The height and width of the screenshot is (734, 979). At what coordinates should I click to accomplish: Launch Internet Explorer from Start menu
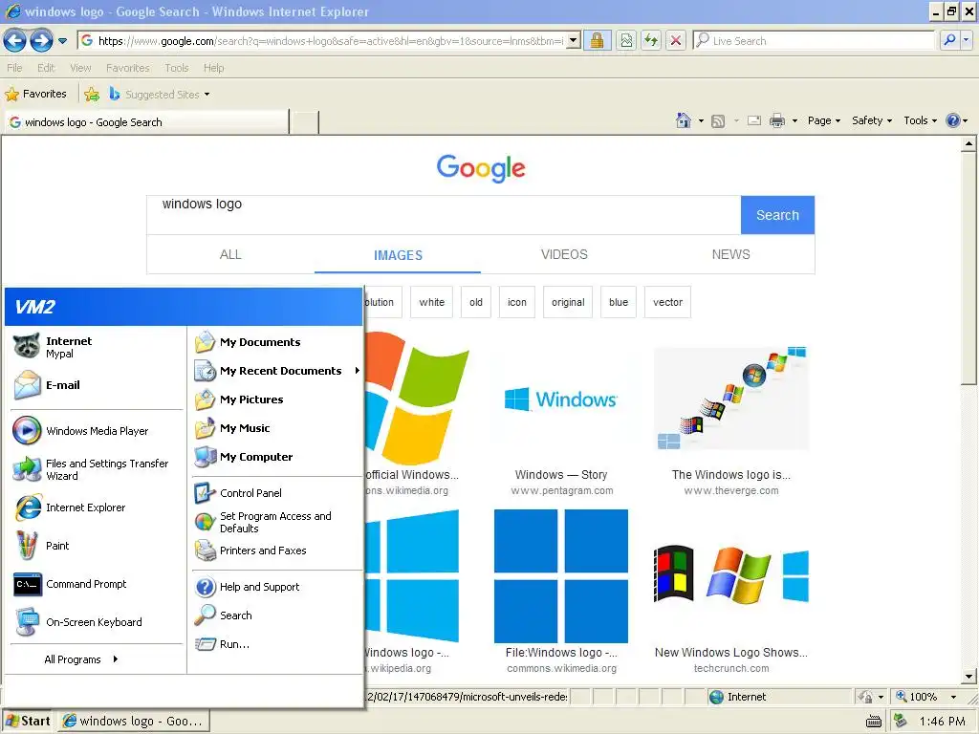pos(97,507)
